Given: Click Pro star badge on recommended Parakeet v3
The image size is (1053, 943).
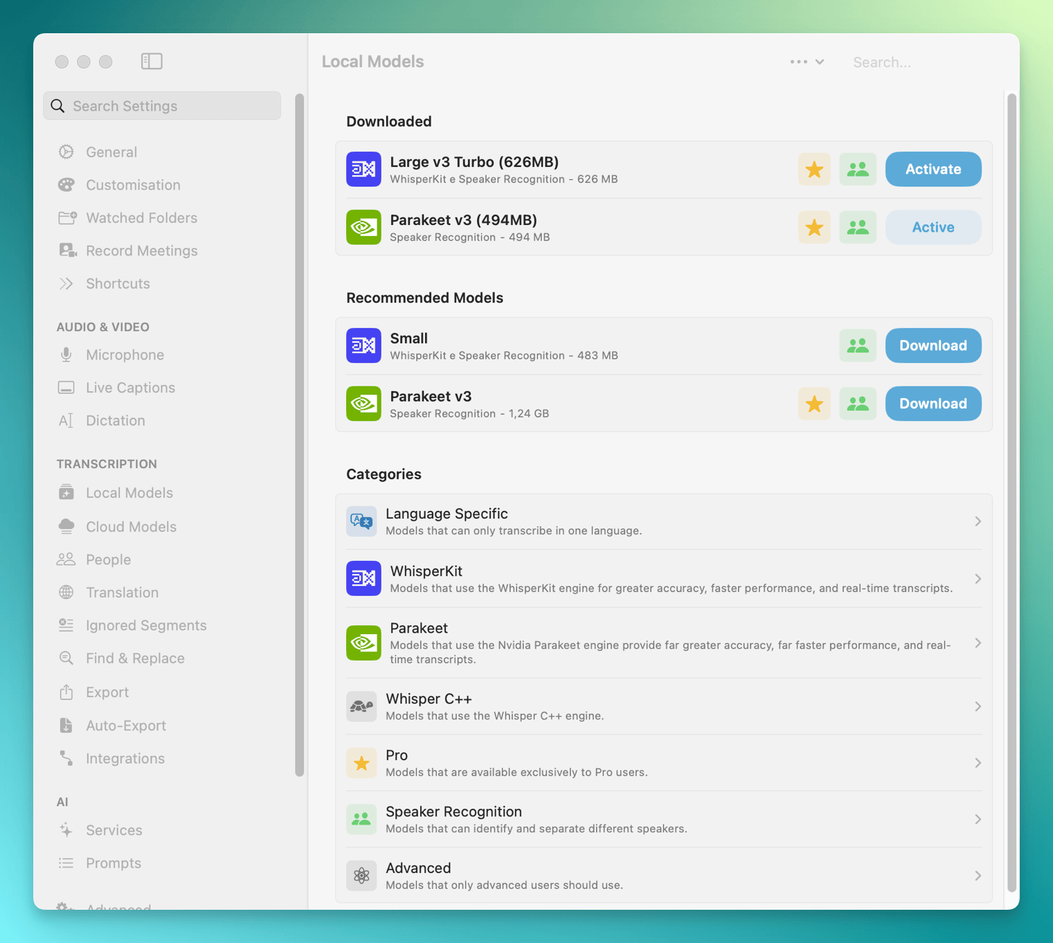Looking at the screenshot, I should [814, 404].
